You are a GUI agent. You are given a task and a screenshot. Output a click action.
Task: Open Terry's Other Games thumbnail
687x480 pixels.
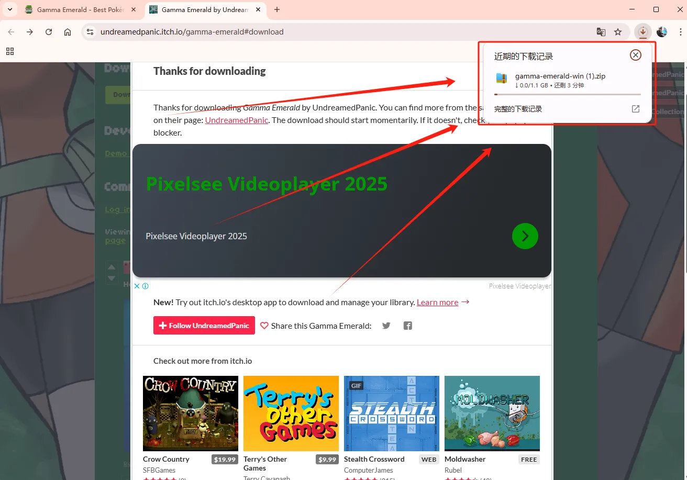pyautogui.click(x=291, y=414)
